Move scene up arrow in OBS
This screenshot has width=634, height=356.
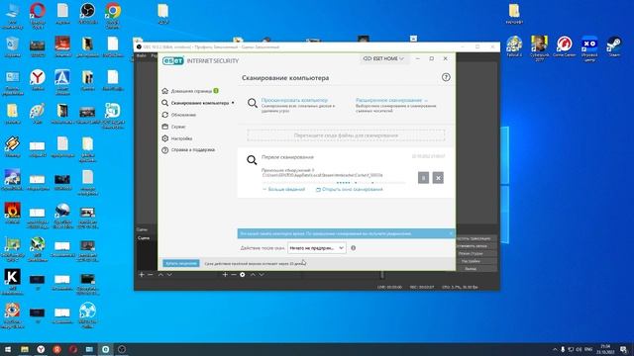click(160, 275)
